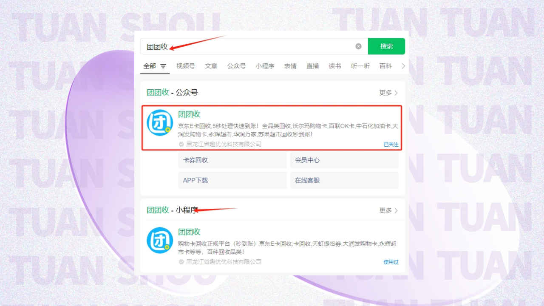Click the verified badge in the 公众号 result

pyautogui.click(x=181, y=144)
